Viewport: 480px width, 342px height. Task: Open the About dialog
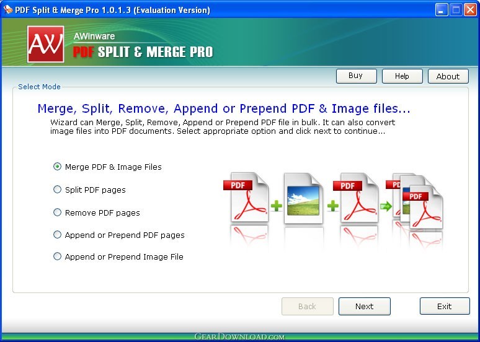point(448,76)
